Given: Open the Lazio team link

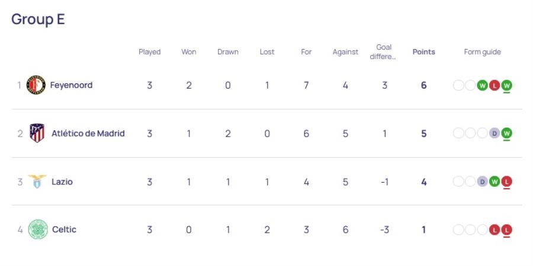Looking at the screenshot, I should 62,181.
